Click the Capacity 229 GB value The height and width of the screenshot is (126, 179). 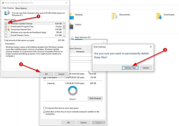click(x=93, y=83)
